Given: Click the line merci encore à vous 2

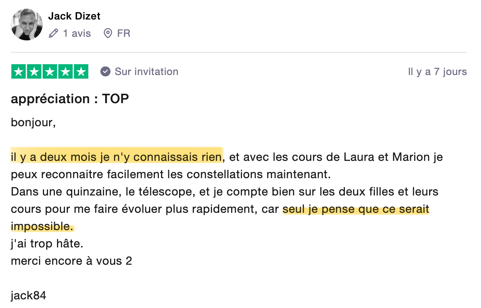Looking at the screenshot, I should (71, 261).
